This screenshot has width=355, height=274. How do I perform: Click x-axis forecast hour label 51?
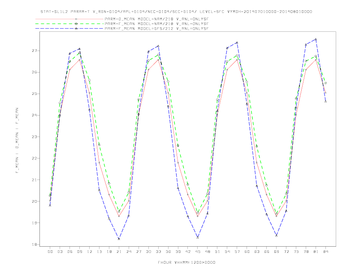click(217, 252)
